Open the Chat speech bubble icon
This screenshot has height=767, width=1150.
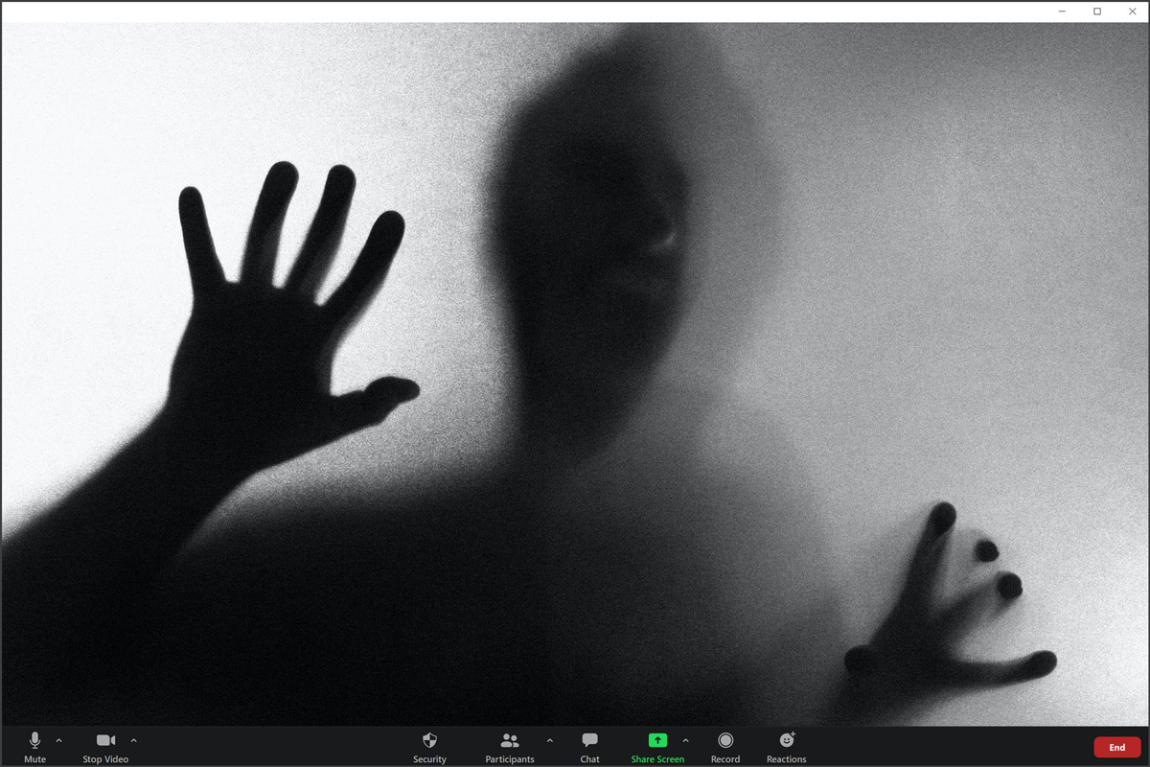(x=589, y=740)
